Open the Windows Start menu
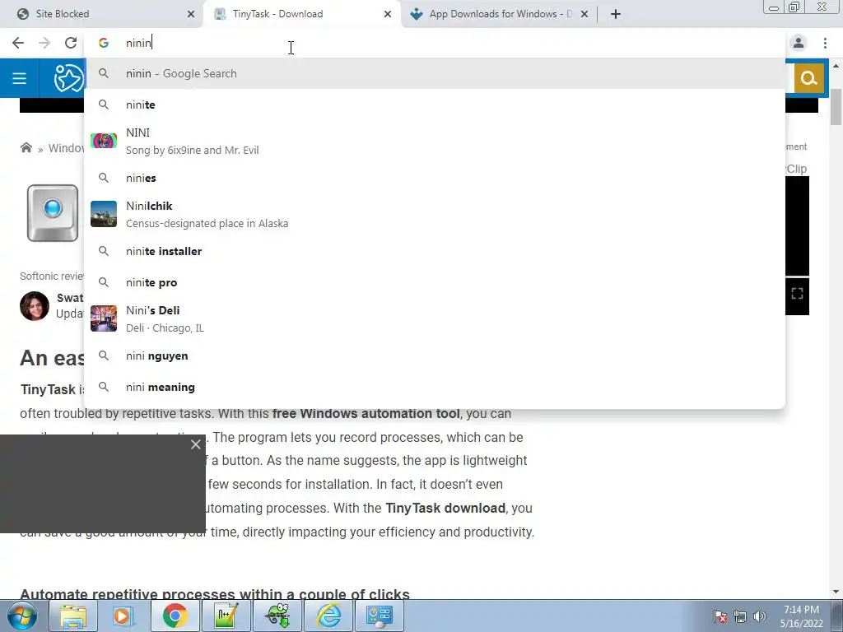 pos(22,616)
